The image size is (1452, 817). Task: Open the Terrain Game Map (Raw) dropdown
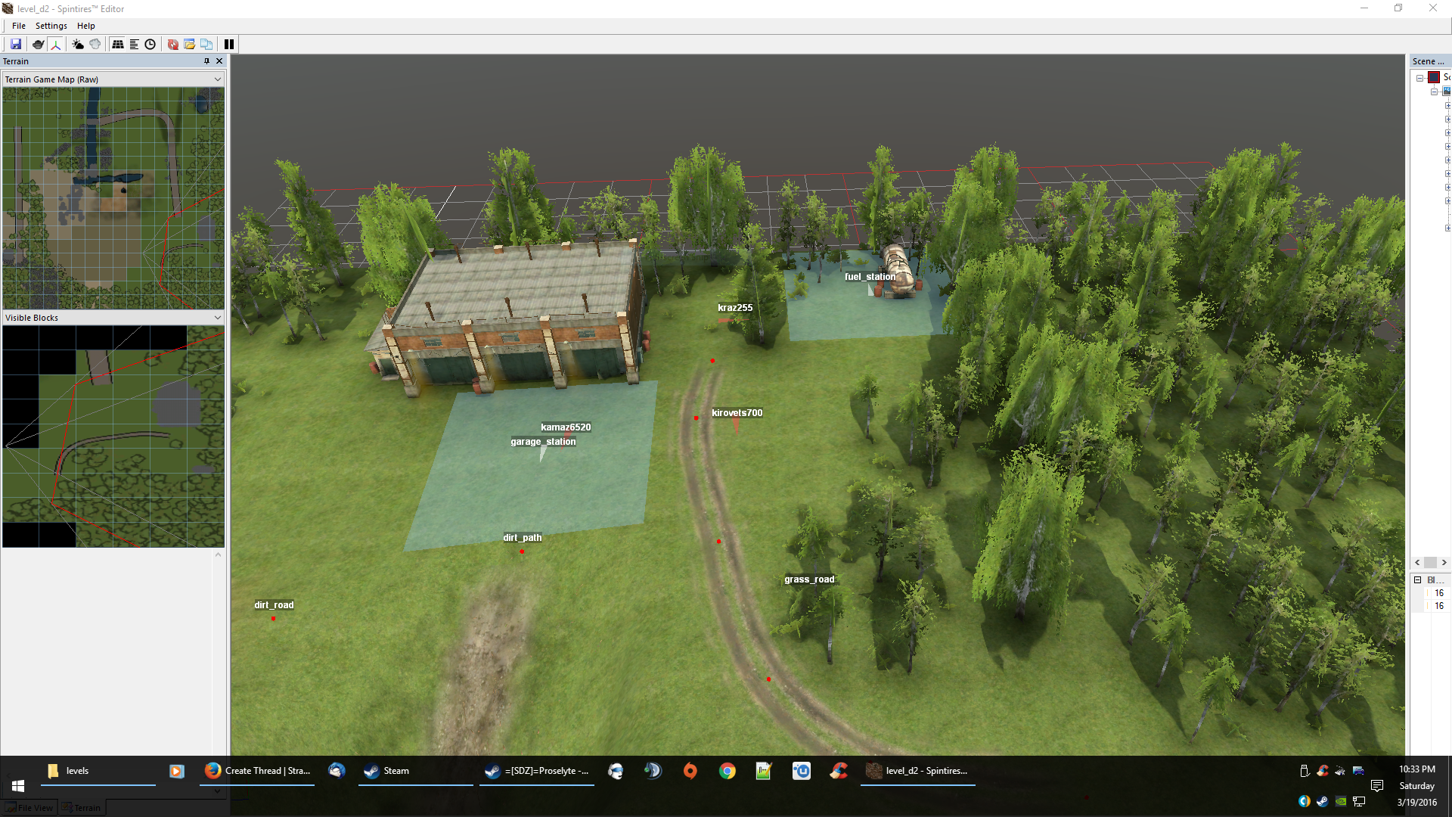pyautogui.click(x=218, y=79)
